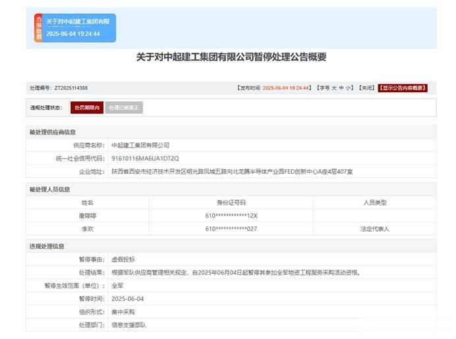The image size is (456, 339).
Task: Click the 企业地址 address value text
Action: pos(232,172)
